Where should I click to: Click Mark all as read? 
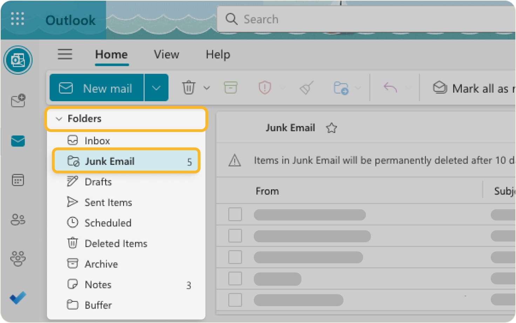coord(477,88)
